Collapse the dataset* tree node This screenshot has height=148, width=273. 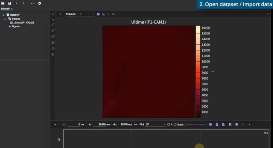point(3,15)
